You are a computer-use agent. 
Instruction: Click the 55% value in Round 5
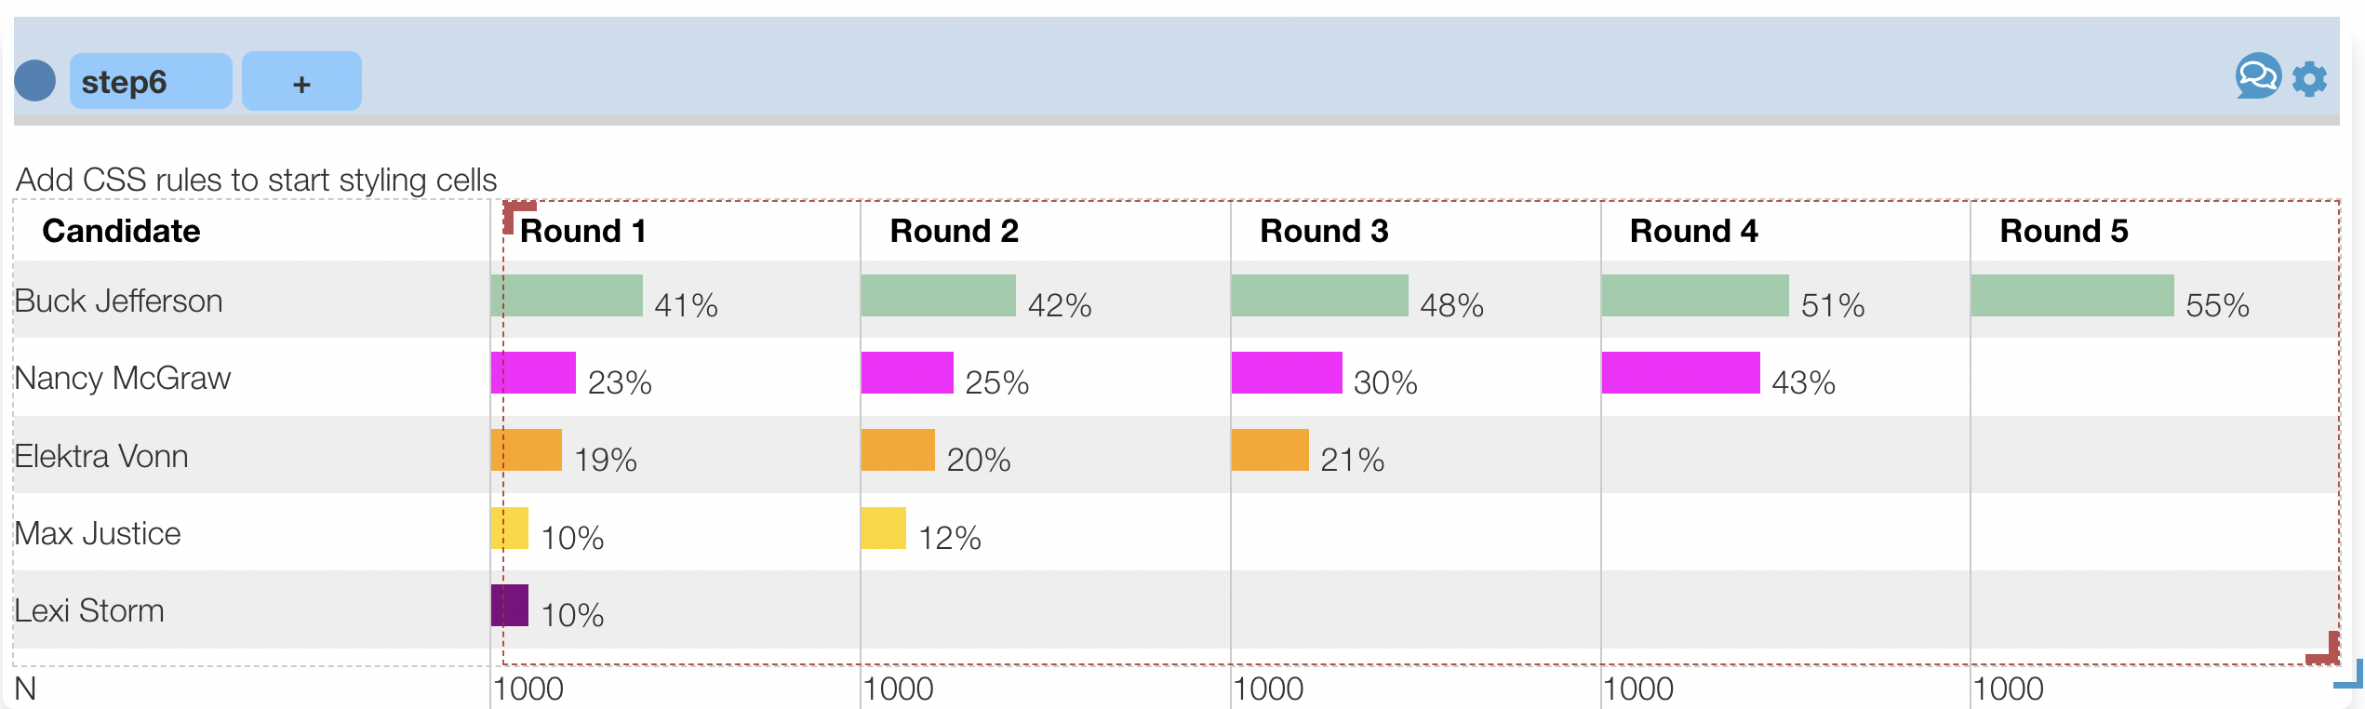pyautogui.click(x=2216, y=305)
